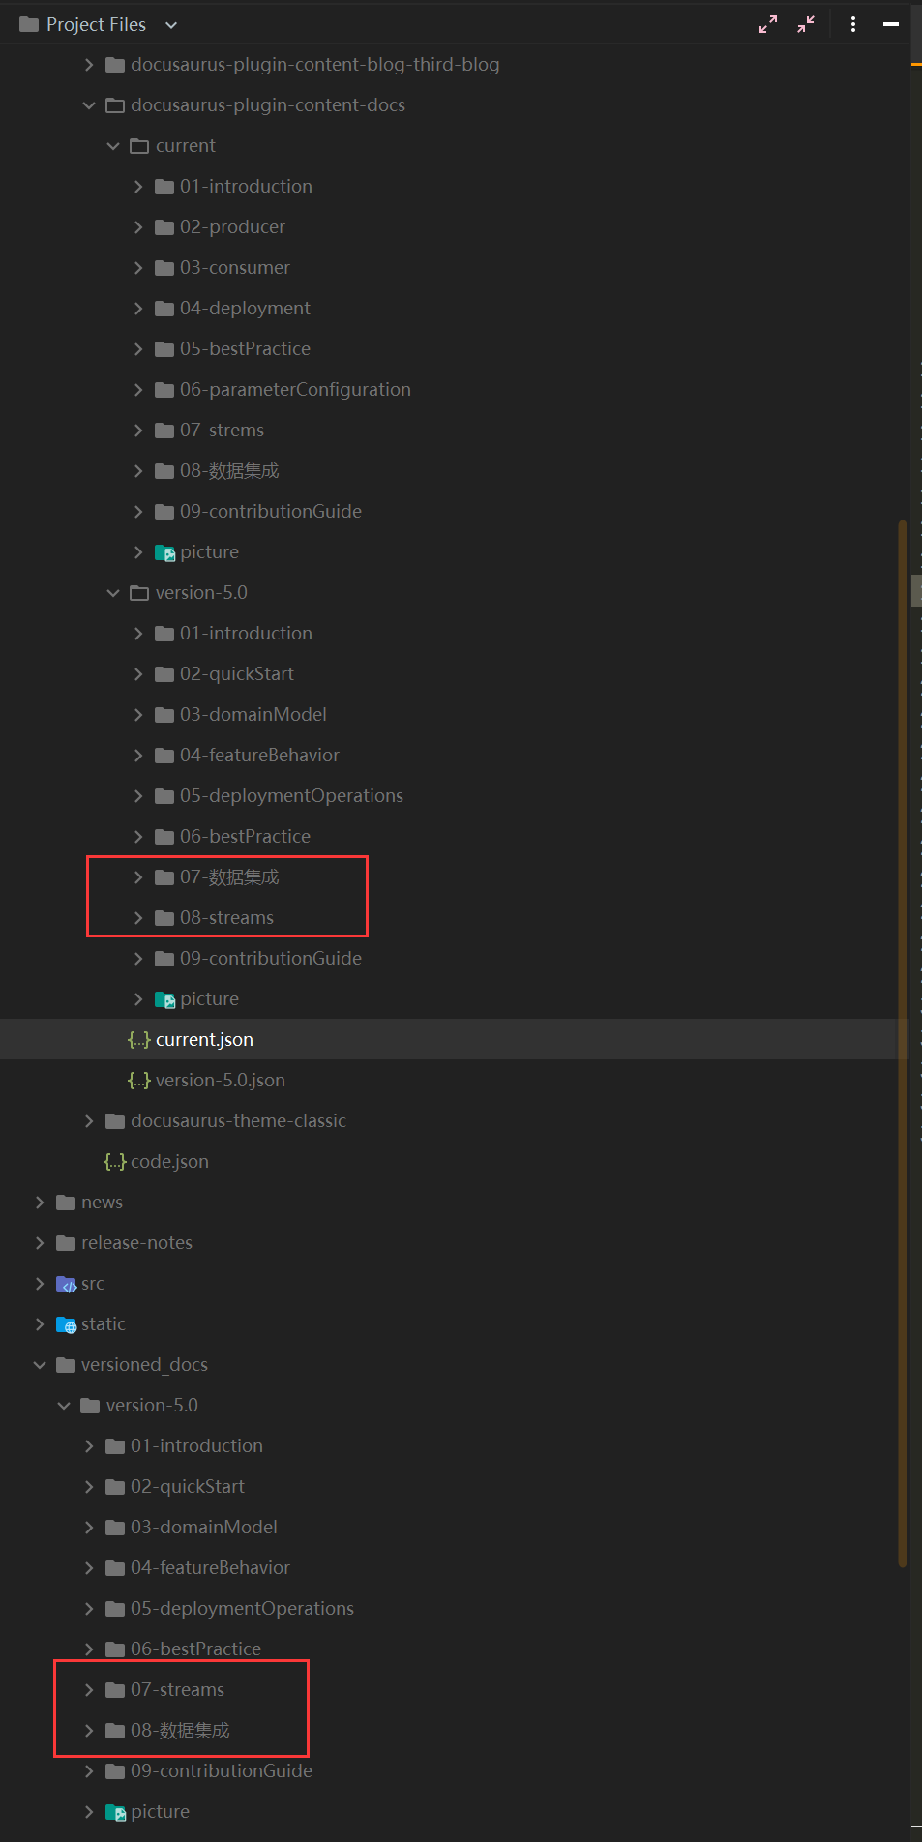Image resolution: width=922 pixels, height=1842 pixels.
Task: Select the version-5.0.json file
Action: [220, 1081]
